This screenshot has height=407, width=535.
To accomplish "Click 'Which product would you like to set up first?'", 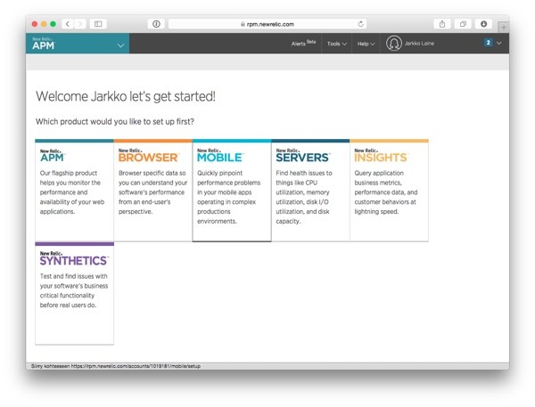I will point(115,122).
